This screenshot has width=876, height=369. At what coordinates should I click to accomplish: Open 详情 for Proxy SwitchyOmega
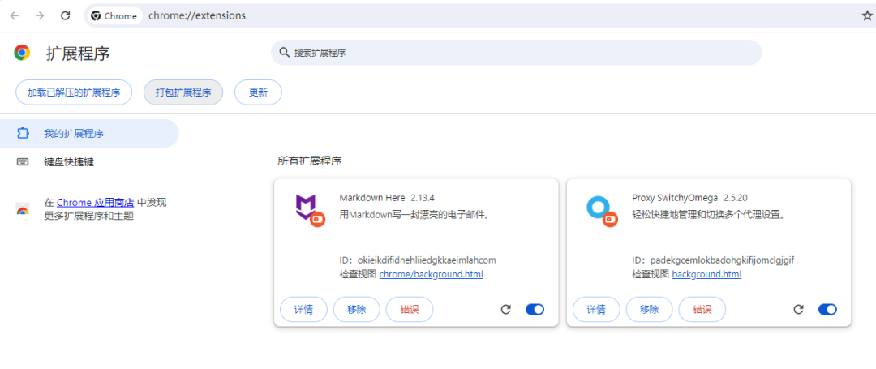pos(596,309)
